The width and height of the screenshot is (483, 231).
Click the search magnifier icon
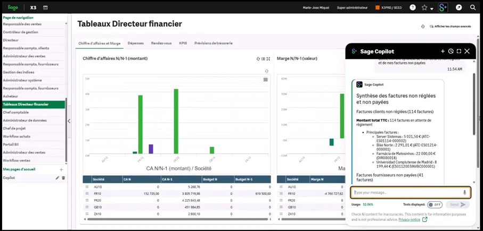(473, 7)
